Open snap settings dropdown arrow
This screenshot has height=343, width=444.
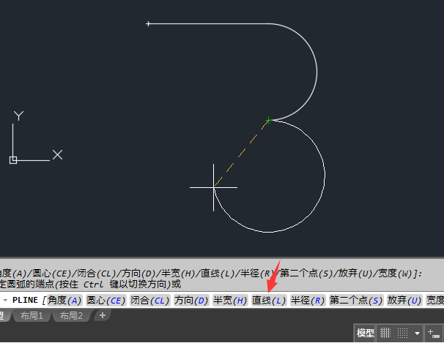pyautogui.click(x=417, y=333)
